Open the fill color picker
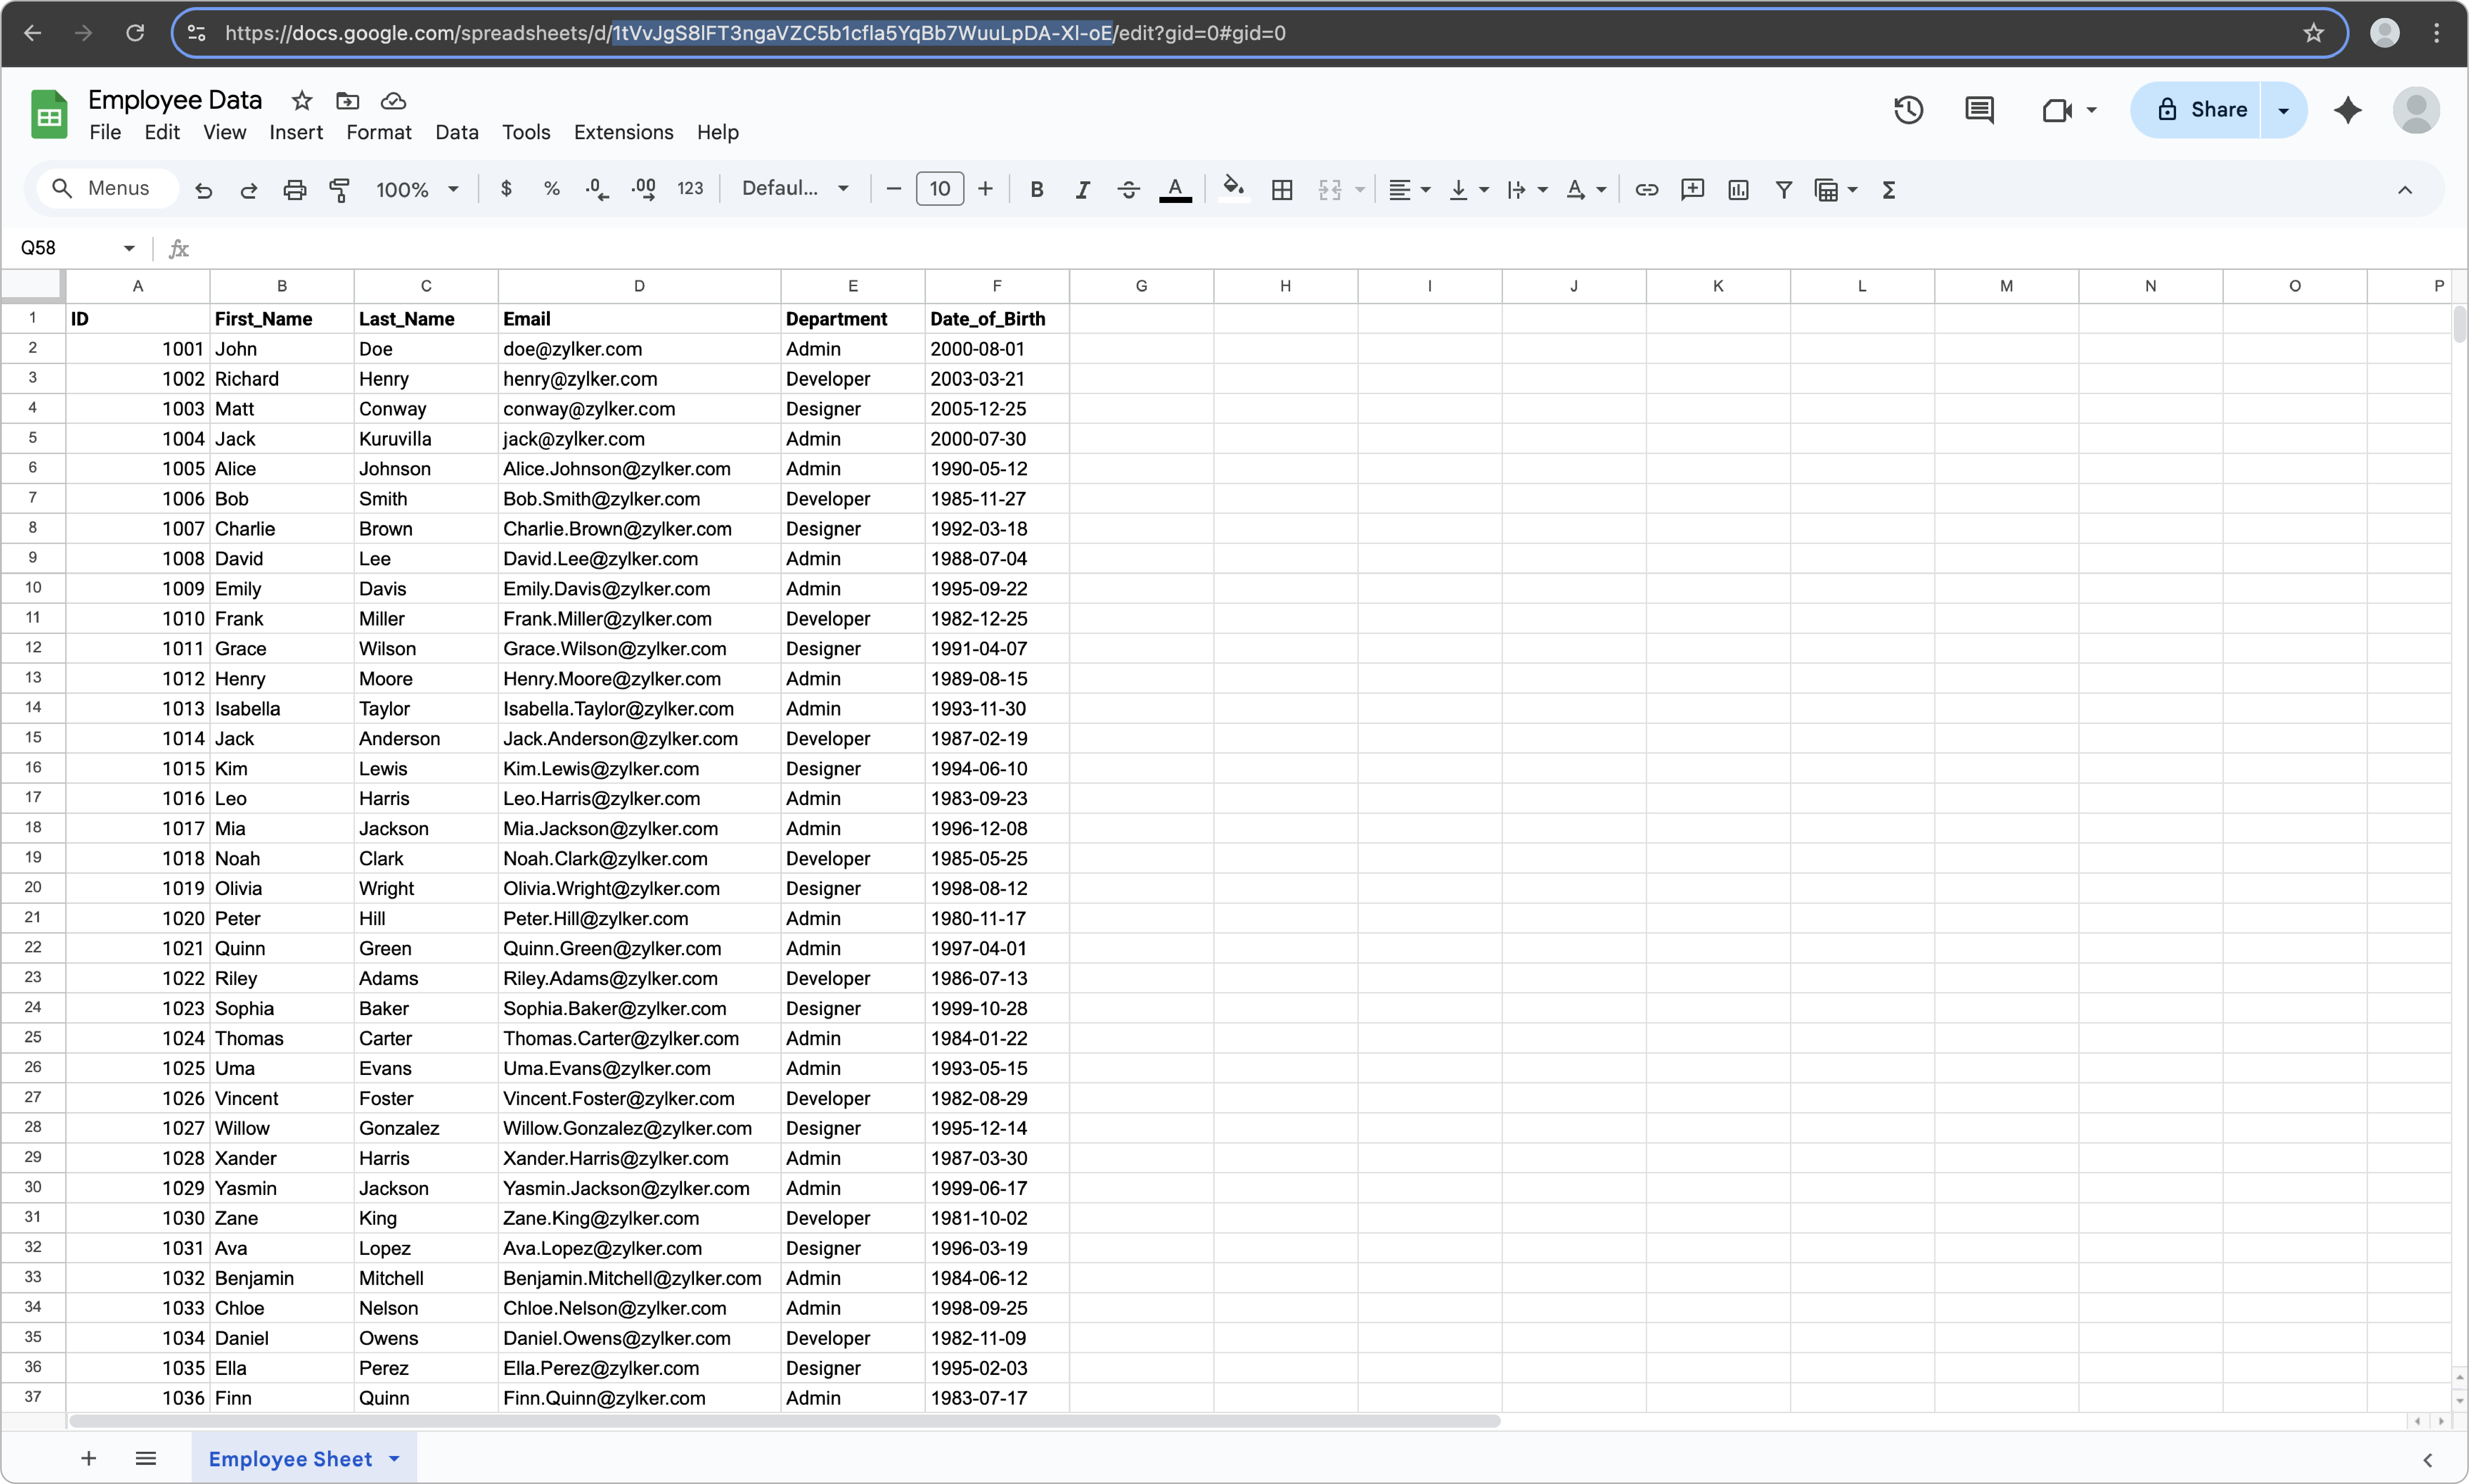Screen dimensions: 2469x1484 point(1233,189)
